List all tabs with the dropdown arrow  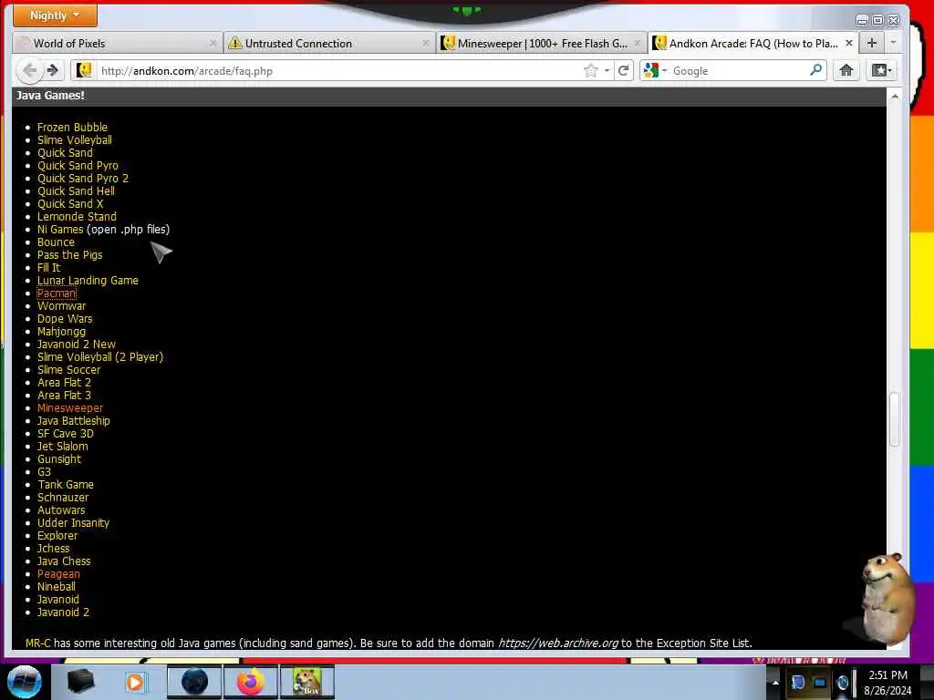(893, 43)
